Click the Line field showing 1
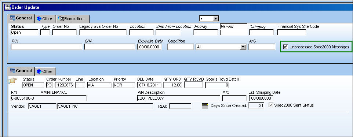Screen dimensions: 353x137 coord(80,85)
